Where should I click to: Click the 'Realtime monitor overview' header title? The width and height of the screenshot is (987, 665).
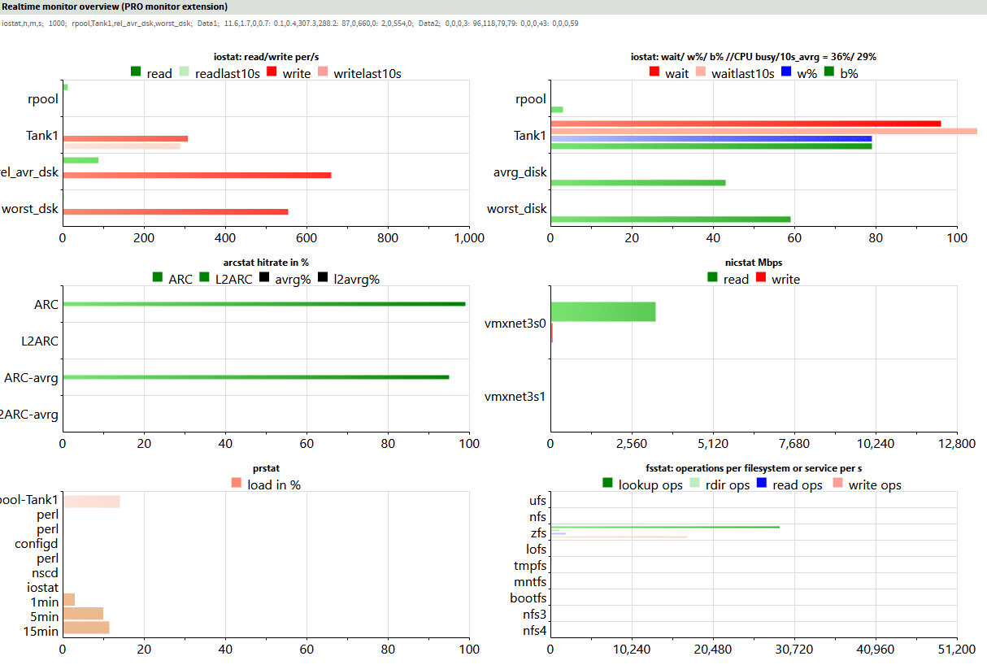tap(115, 6)
